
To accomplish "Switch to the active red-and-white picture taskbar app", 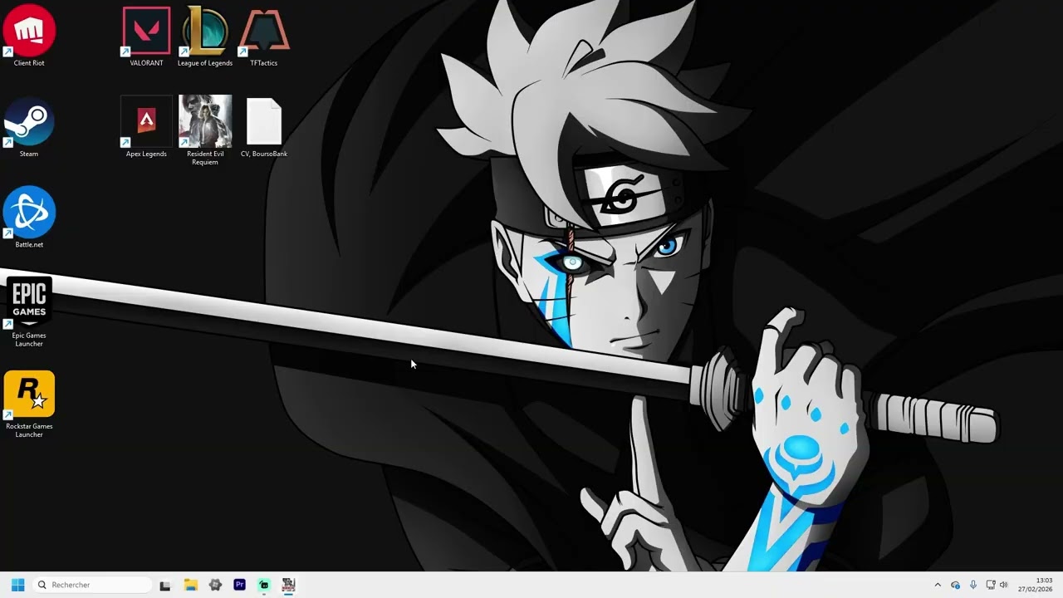I will 288,585.
